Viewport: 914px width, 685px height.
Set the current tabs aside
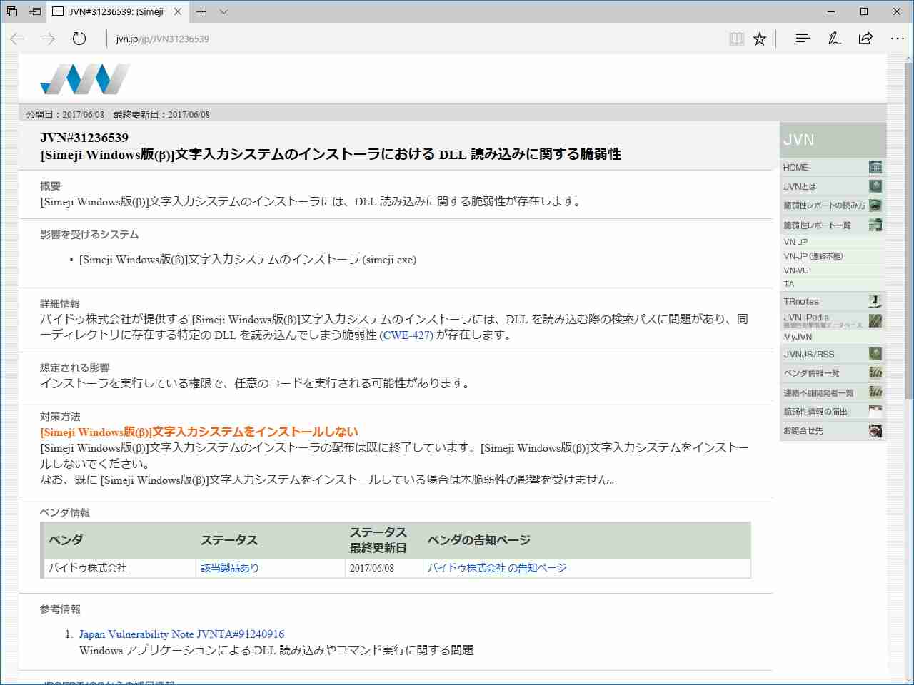click(x=35, y=11)
